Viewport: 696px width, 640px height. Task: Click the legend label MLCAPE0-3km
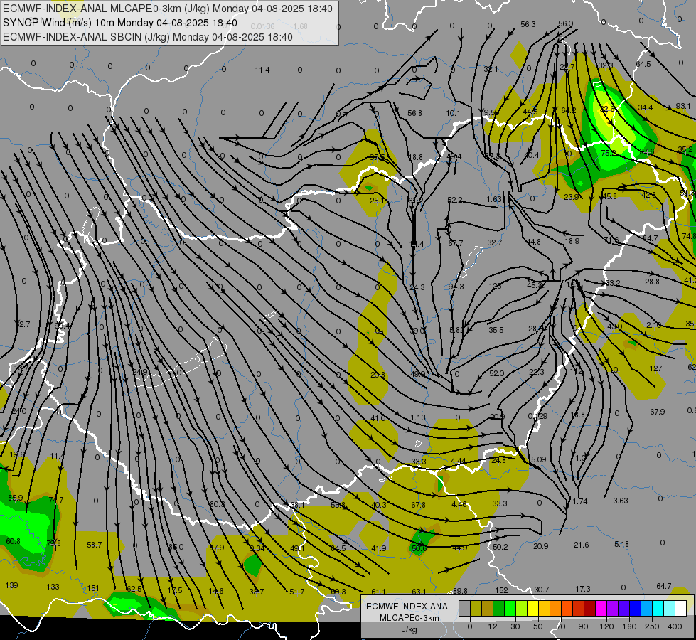(409, 618)
